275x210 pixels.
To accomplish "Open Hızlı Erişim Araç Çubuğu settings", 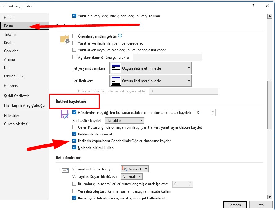I will click(x=25, y=105).
